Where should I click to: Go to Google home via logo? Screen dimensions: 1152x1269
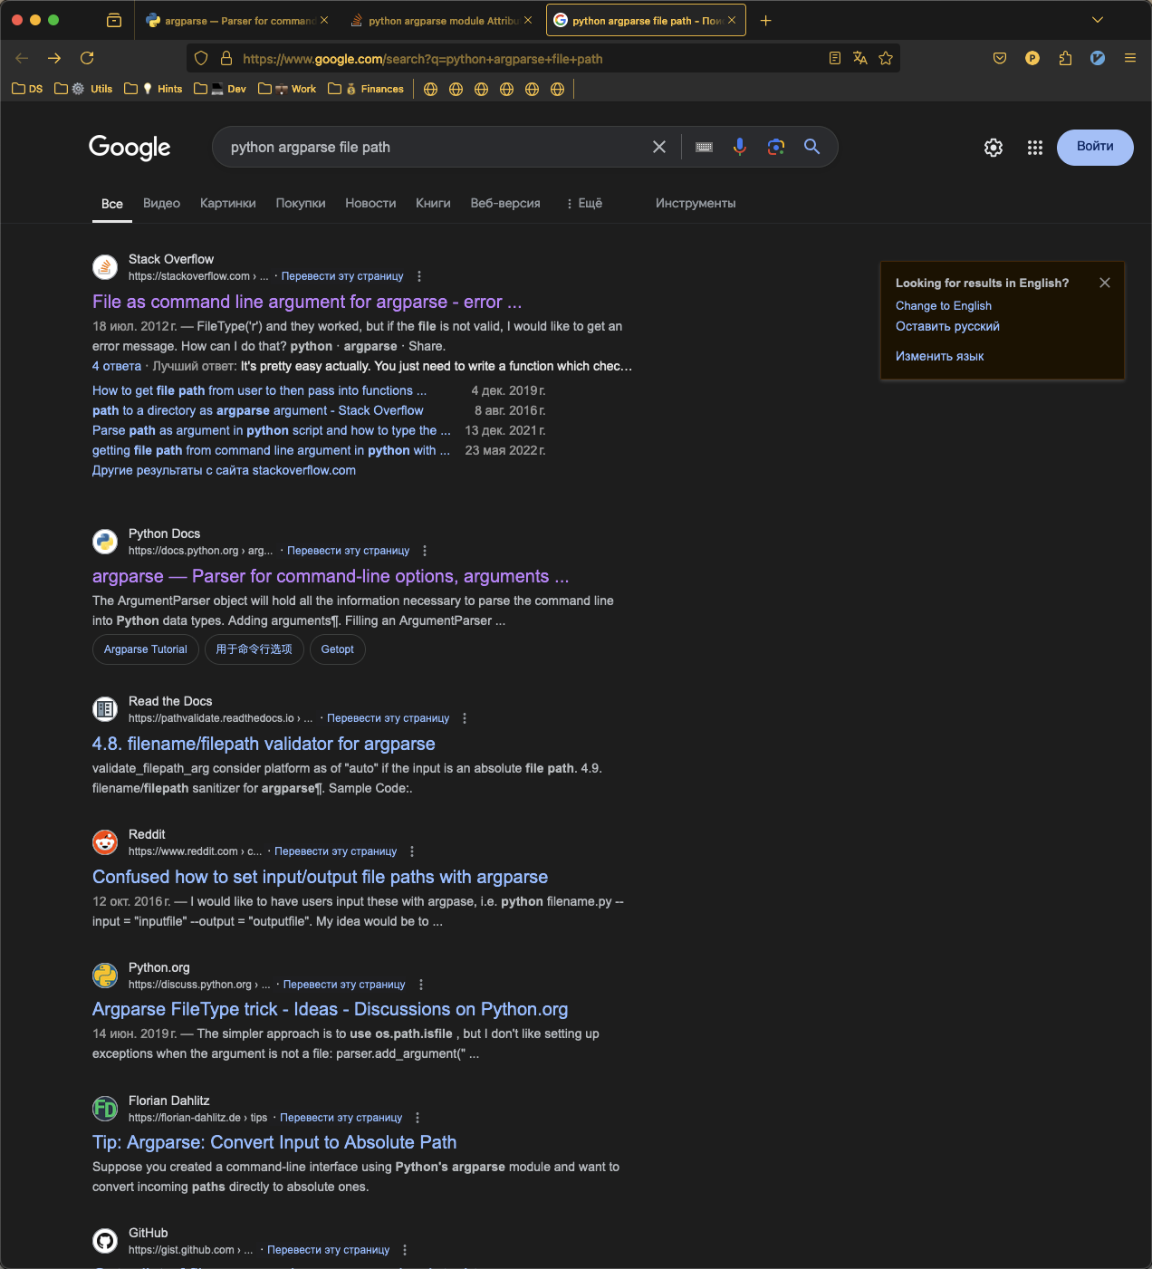pos(130,147)
